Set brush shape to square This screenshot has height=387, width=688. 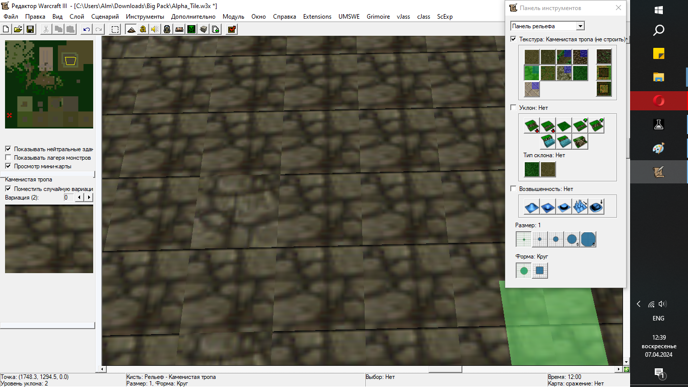(x=540, y=271)
